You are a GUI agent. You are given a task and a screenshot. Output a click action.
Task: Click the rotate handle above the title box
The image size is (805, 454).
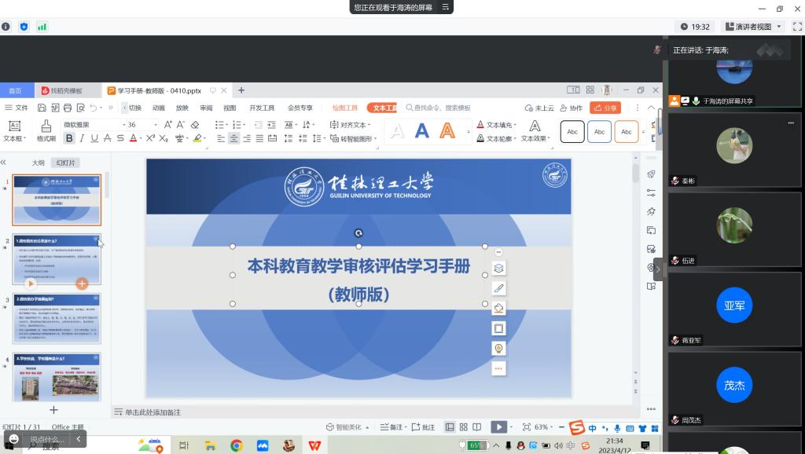(x=358, y=233)
